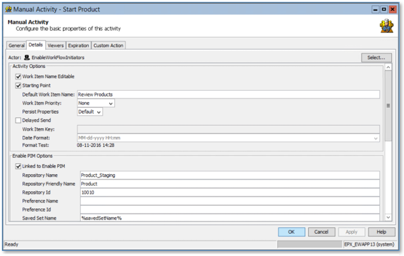This screenshot has width=404, height=256.
Task: Click the Repository Name input field
Action: point(229,175)
